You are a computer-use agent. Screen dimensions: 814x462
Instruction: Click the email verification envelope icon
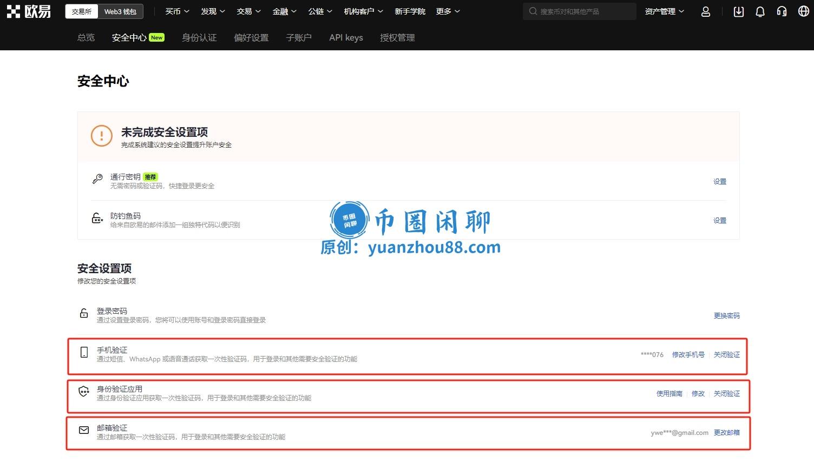point(83,430)
